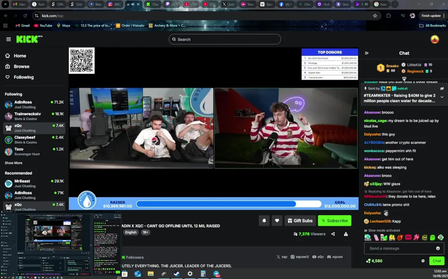Insert the GL emote in chat
448x279 pixels.
(x=392, y=238)
